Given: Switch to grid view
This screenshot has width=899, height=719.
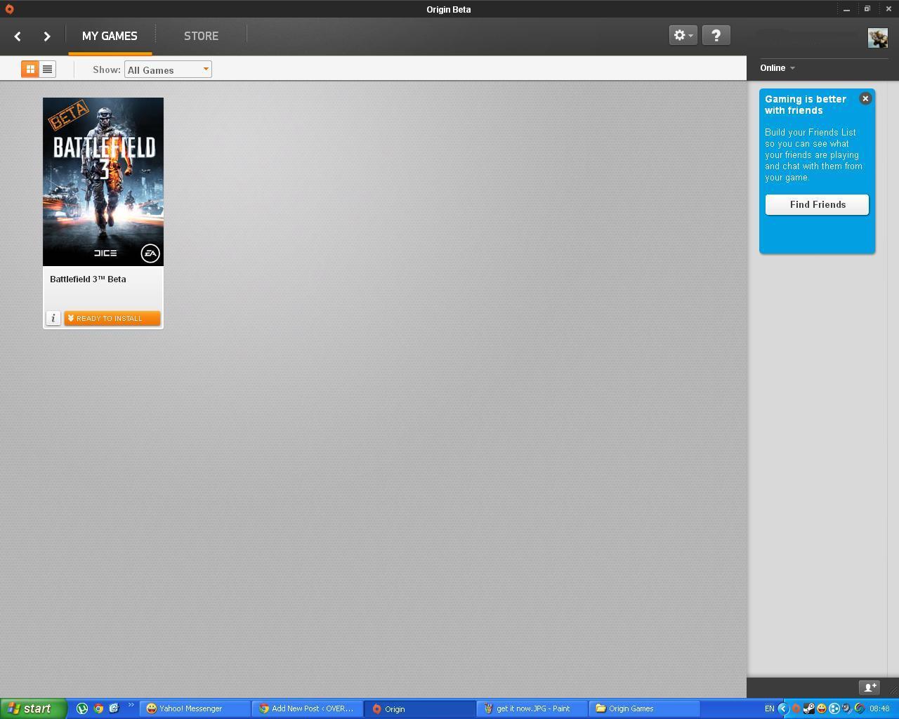Looking at the screenshot, I should click(x=30, y=69).
